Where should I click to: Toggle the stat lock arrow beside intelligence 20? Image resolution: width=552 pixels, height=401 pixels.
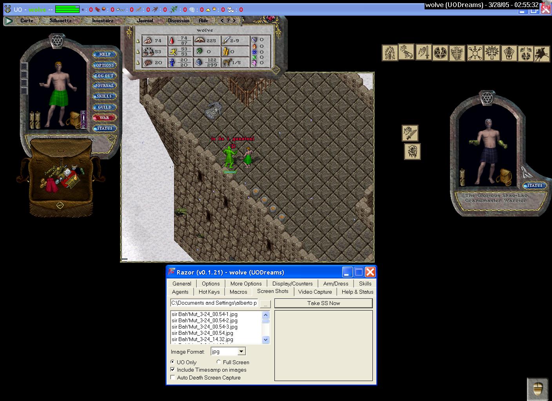point(138,63)
